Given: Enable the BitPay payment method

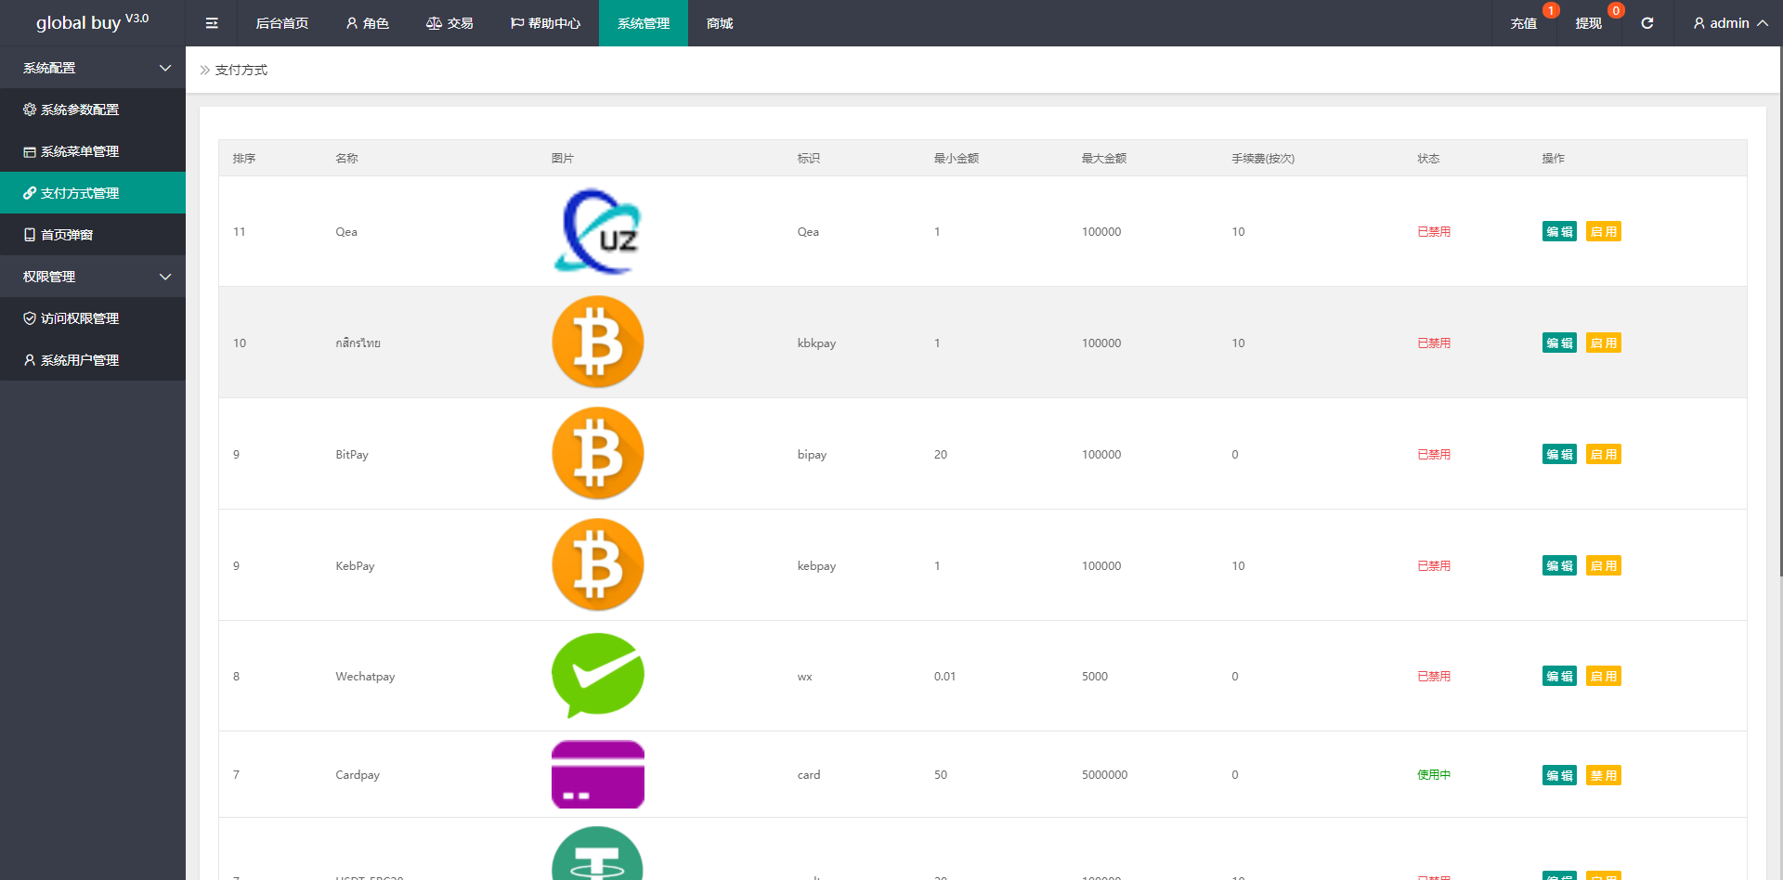Looking at the screenshot, I should pos(1603,454).
